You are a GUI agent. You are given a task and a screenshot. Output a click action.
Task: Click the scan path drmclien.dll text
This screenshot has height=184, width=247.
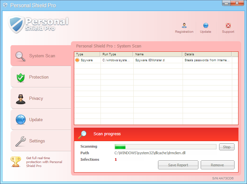(150, 153)
